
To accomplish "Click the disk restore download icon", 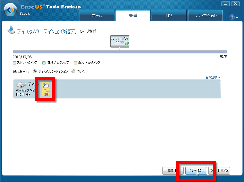I will pos(11,30).
